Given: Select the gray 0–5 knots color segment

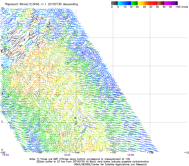Looking at the screenshot, I should pyautogui.click(x=114, y=3).
